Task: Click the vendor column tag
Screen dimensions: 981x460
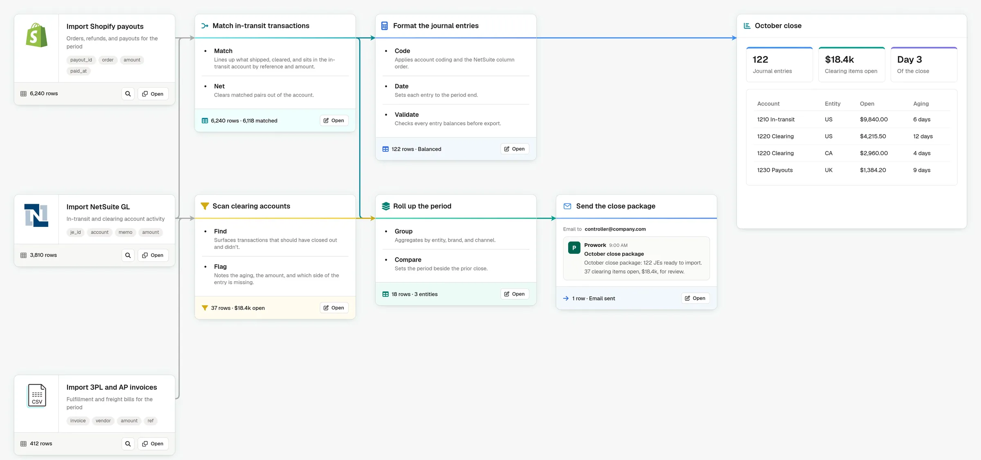Action: [x=103, y=421]
